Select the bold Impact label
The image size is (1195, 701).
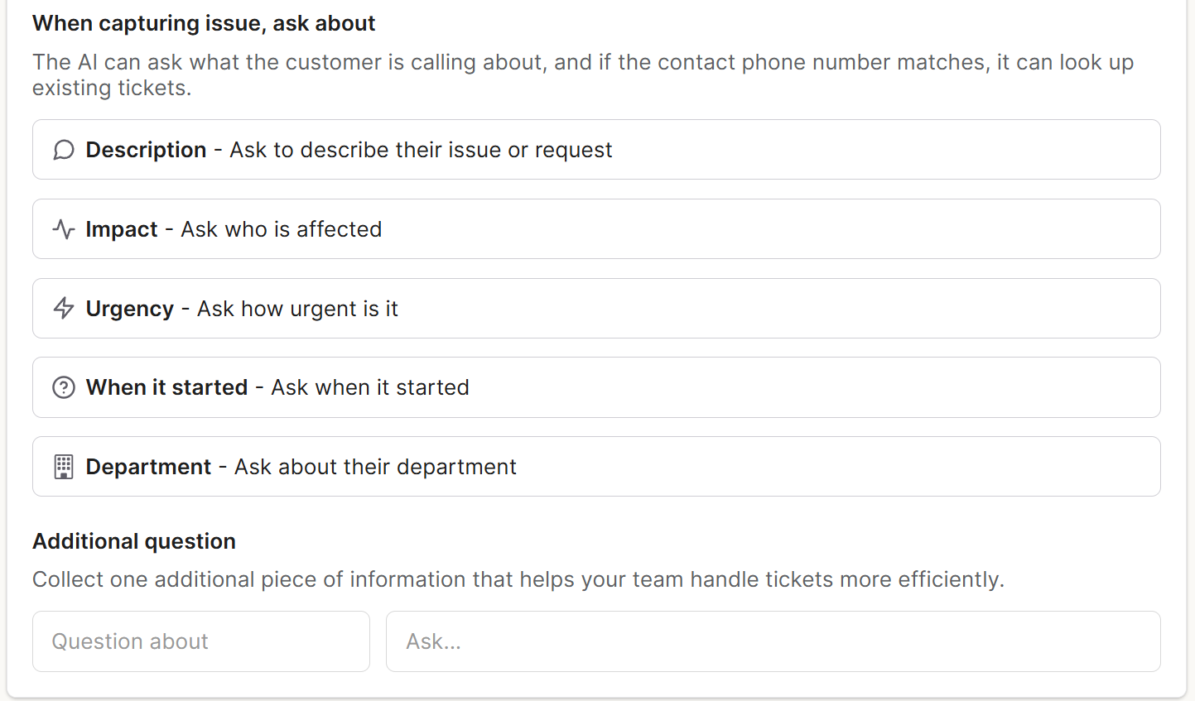tap(122, 229)
